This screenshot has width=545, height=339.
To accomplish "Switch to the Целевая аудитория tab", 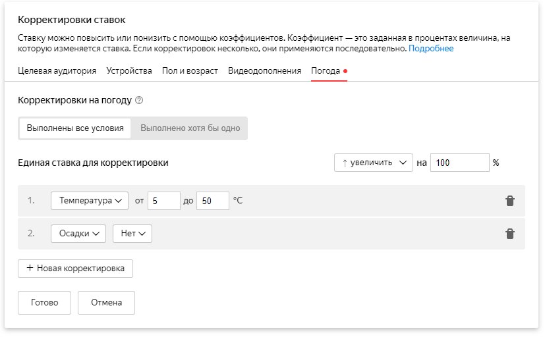I will (x=57, y=71).
